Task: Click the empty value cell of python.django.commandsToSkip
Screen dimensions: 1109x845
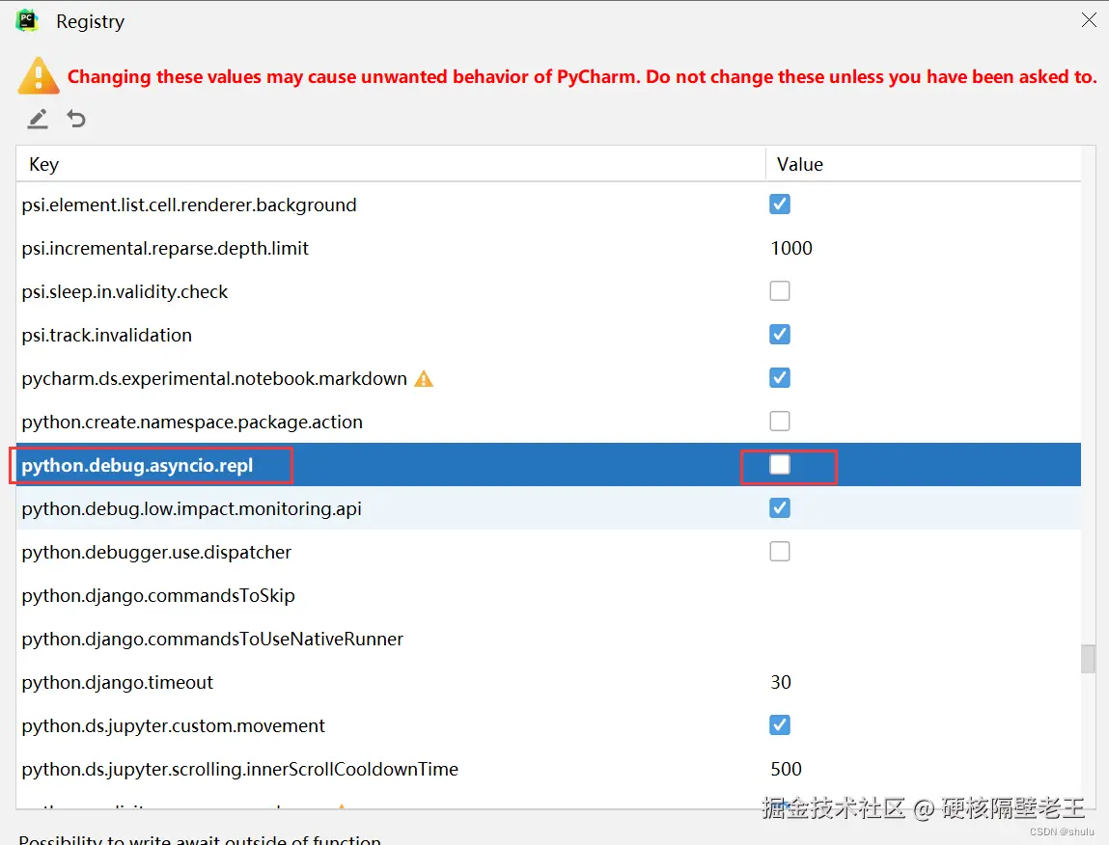Action: 923,595
